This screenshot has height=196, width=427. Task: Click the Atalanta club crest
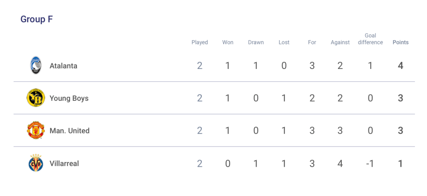pos(36,66)
